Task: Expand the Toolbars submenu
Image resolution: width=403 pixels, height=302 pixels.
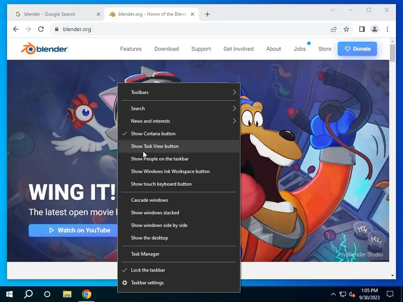Action: point(179,92)
